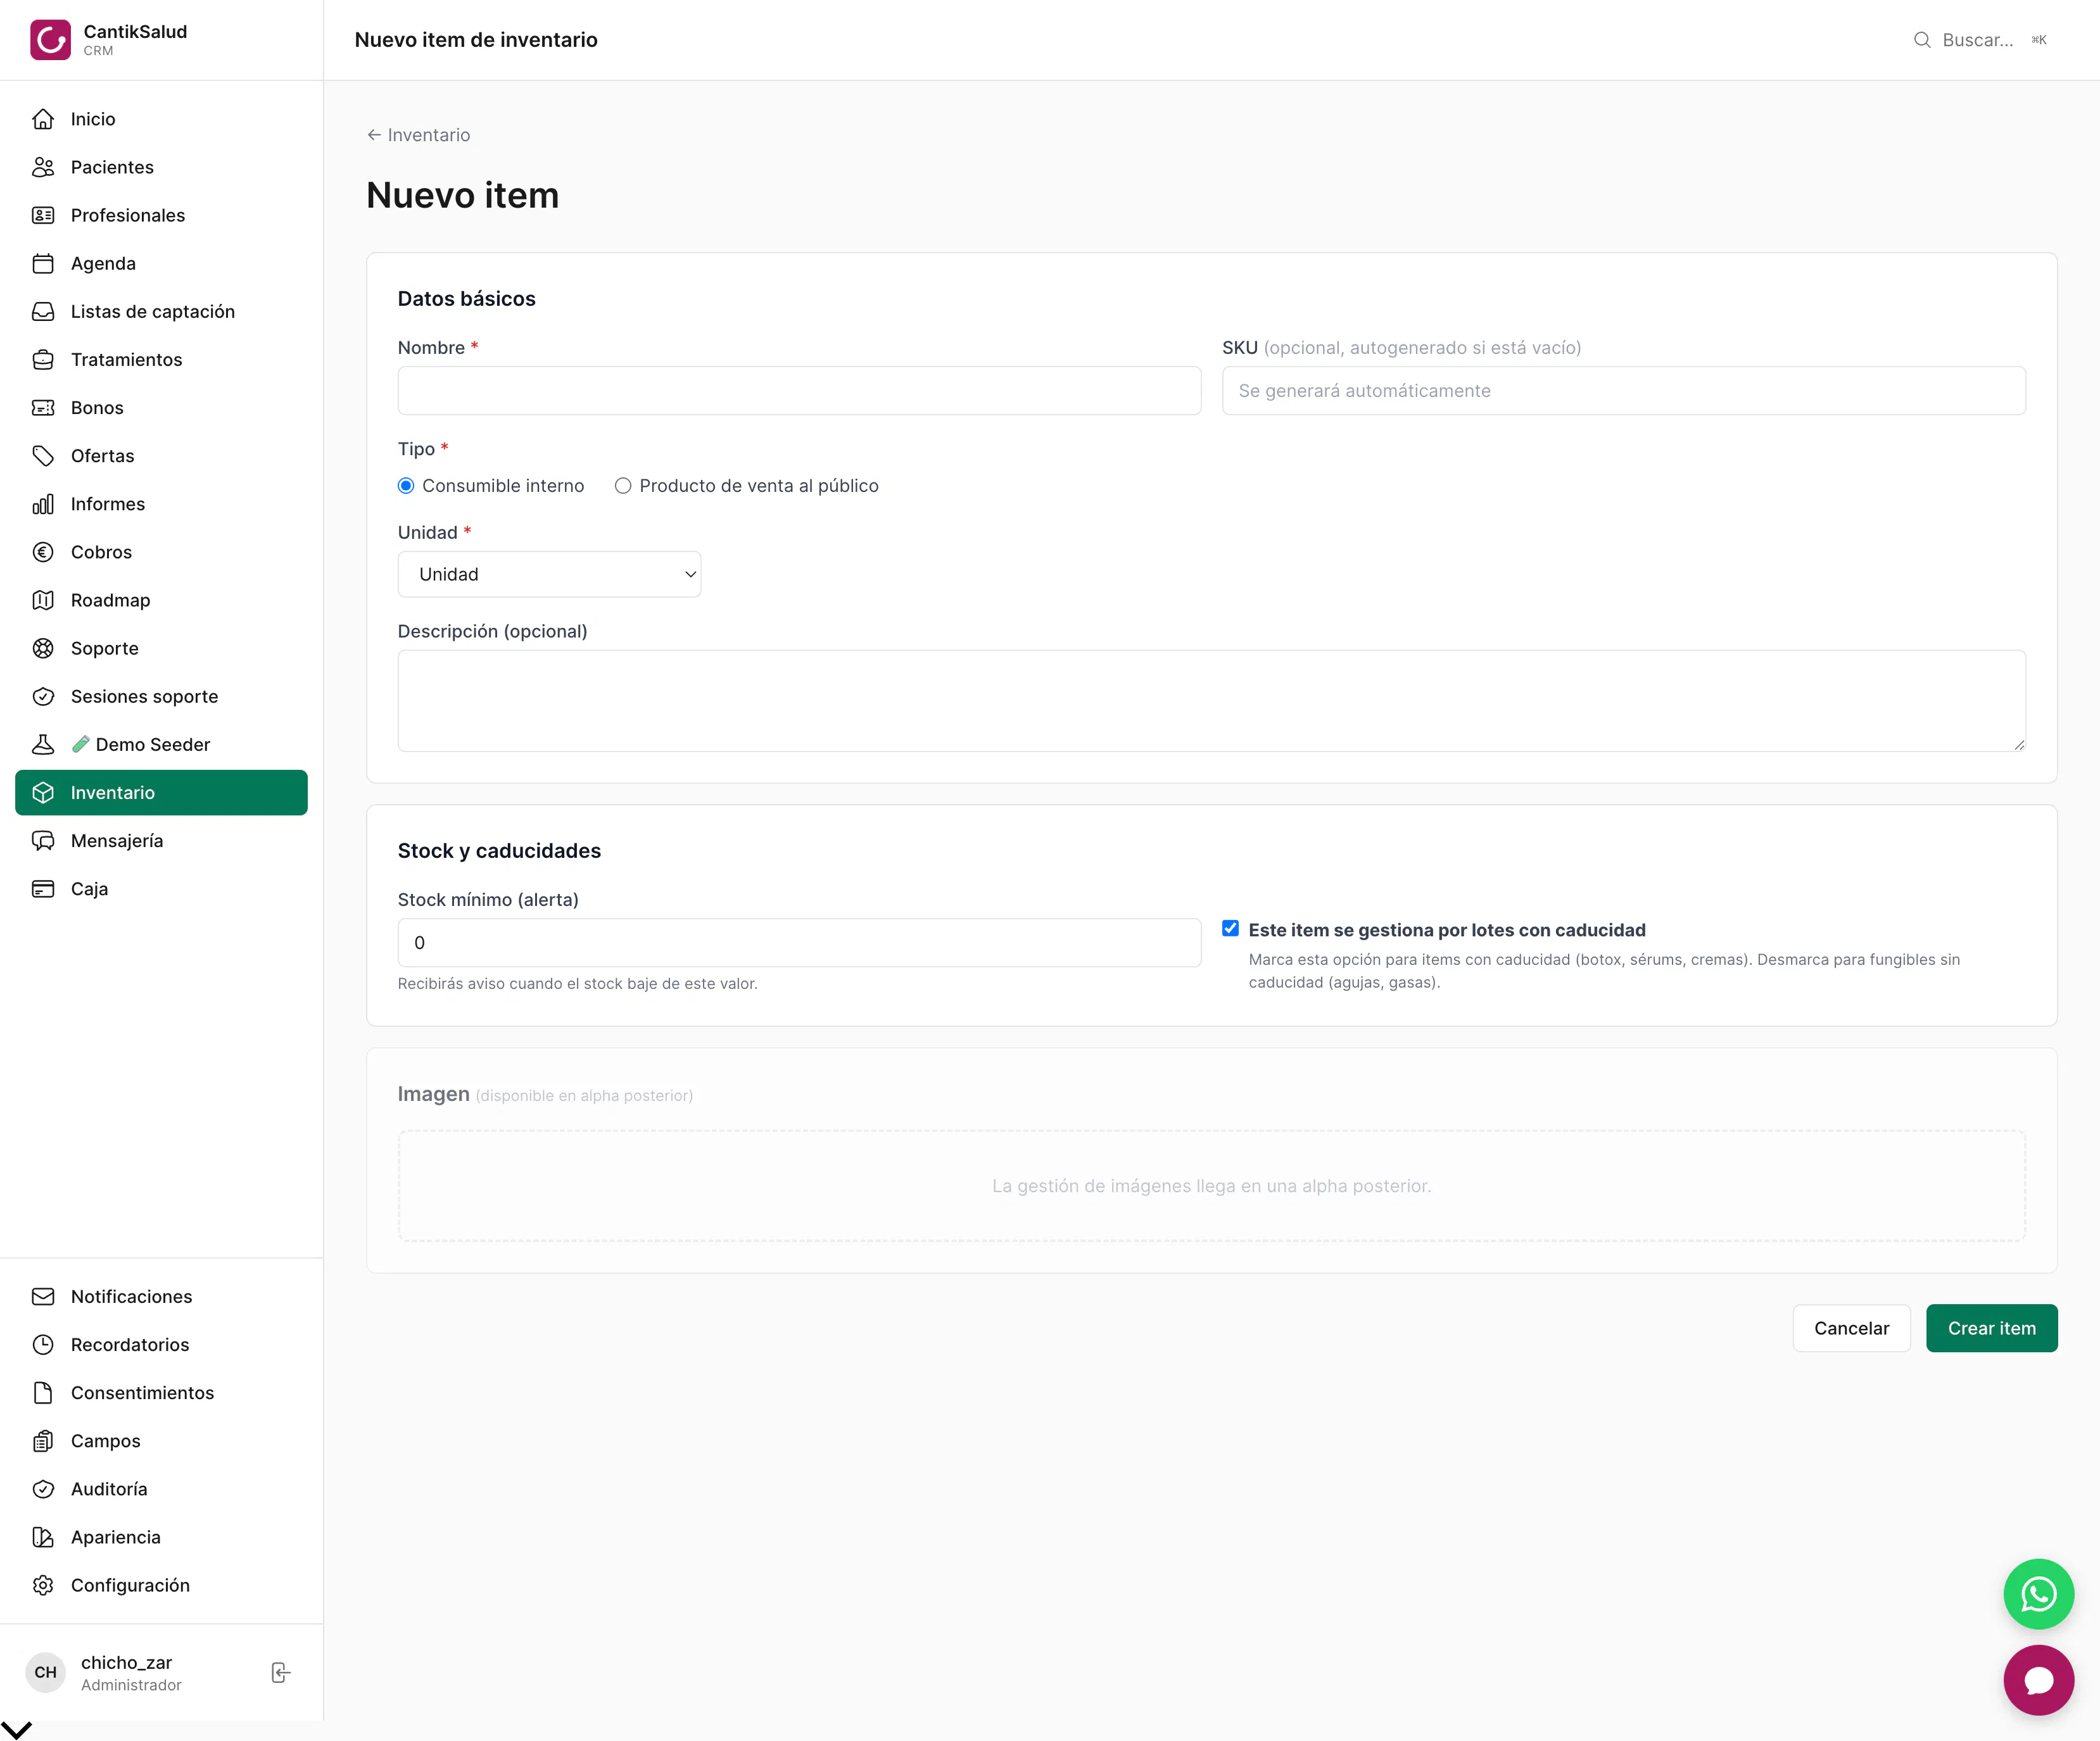Click the Auditoría check badge icon
This screenshot has width=2100, height=1741.
click(x=43, y=1489)
